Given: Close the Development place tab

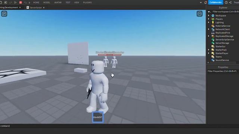Looking at the screenshot, I should point(20,7).
